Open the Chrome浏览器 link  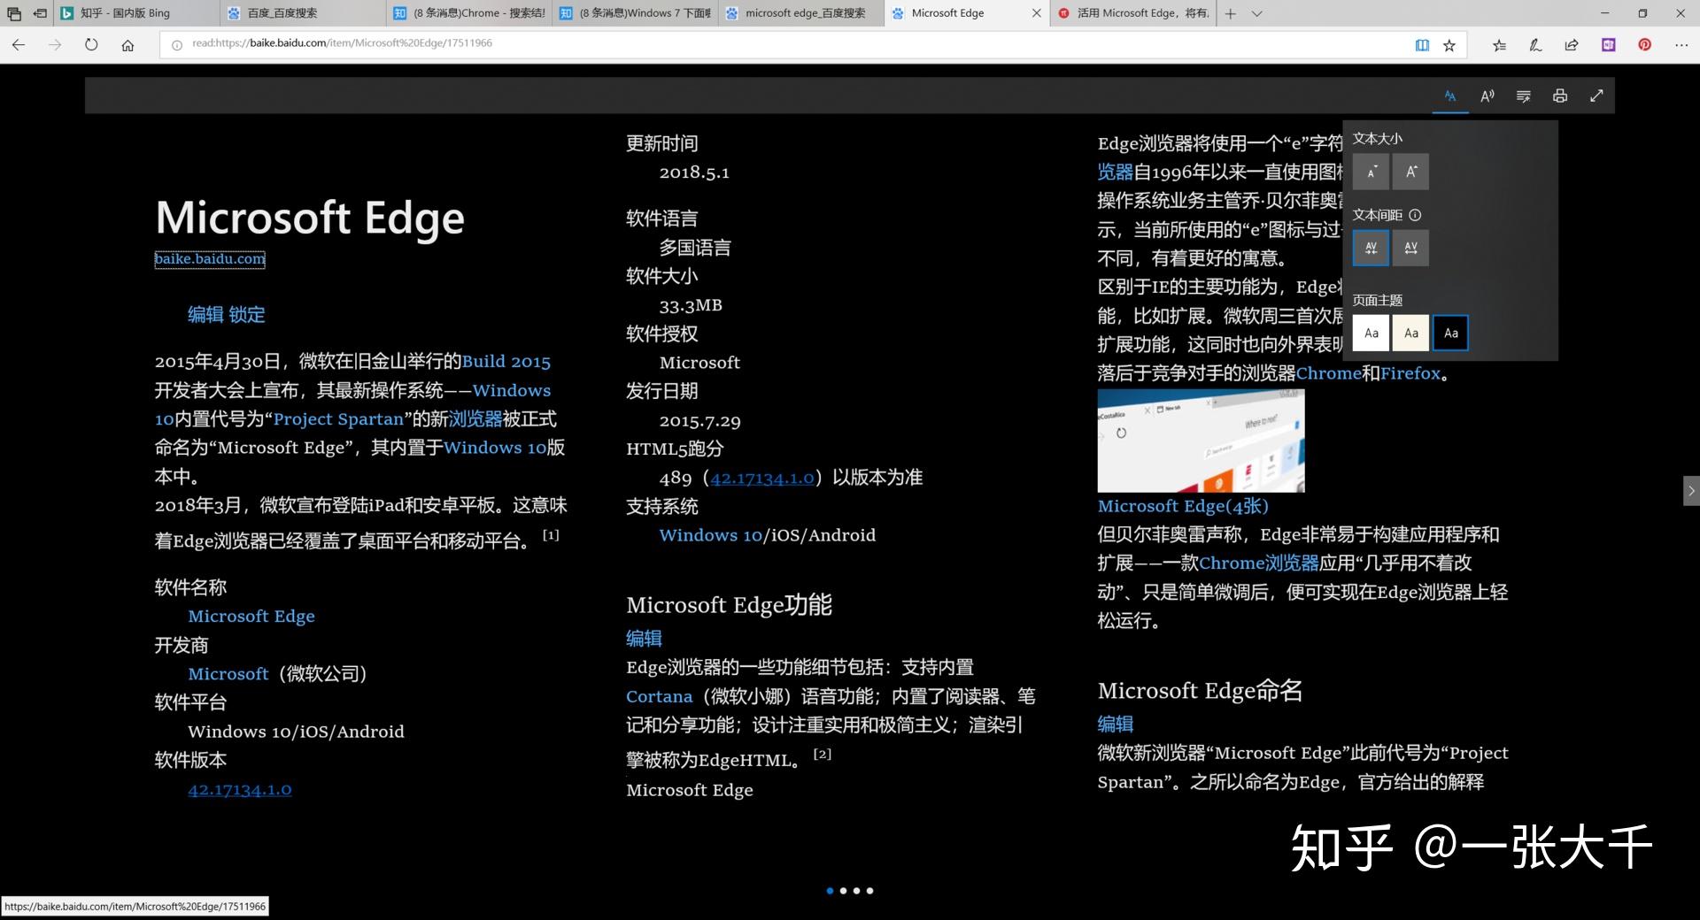click(x=1259, y=563)
